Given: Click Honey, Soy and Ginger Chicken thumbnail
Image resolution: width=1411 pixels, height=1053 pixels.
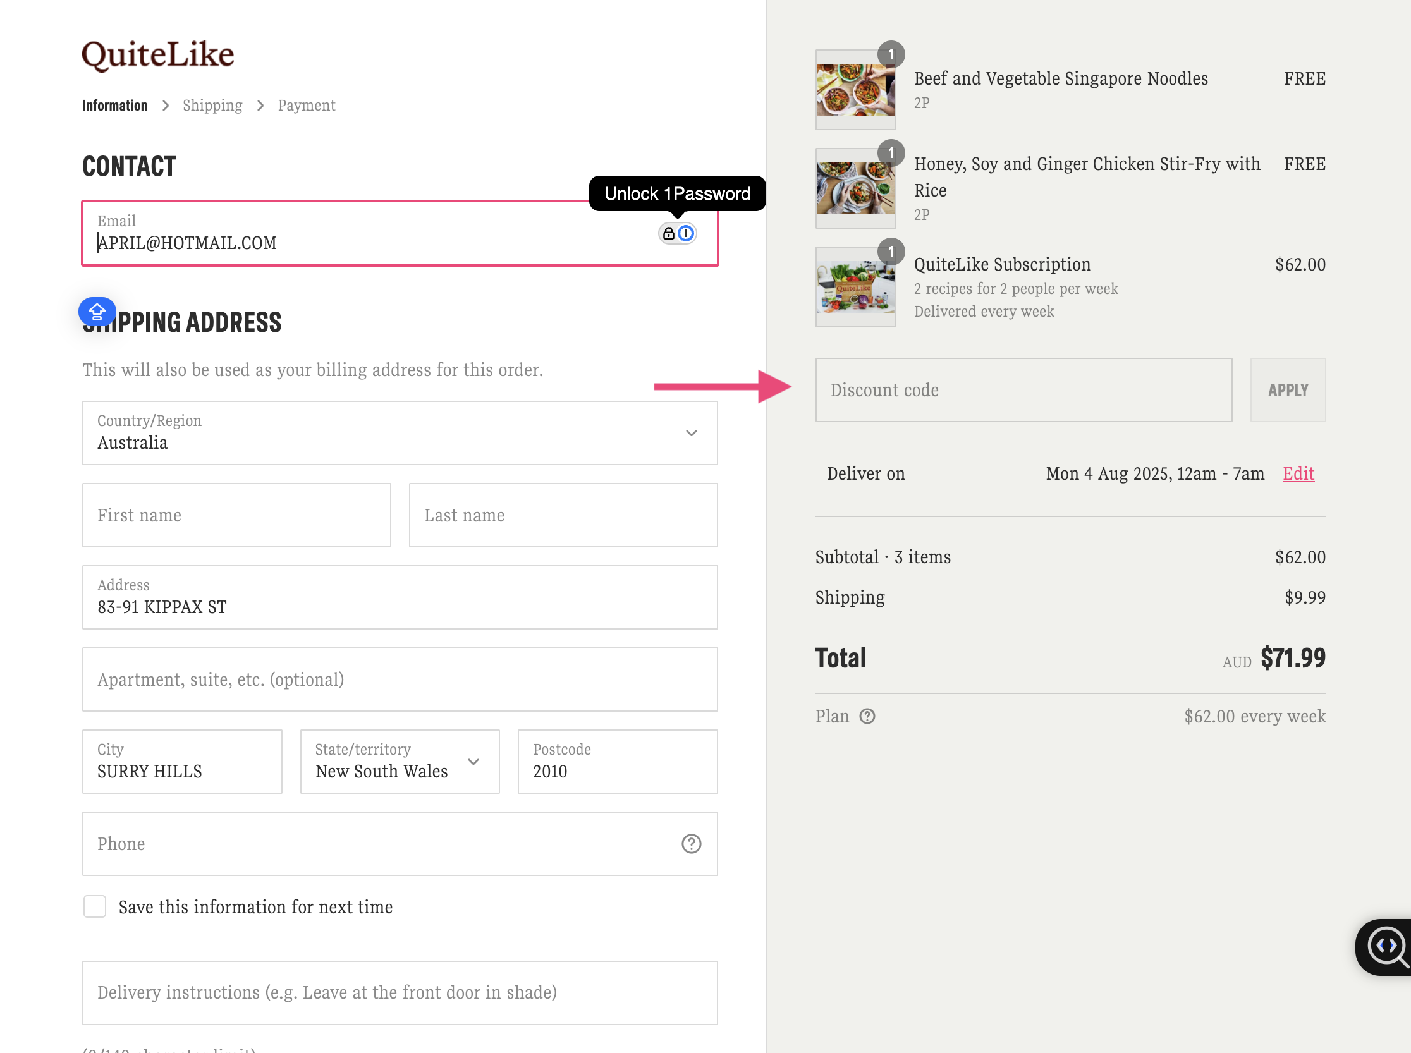Looking at the screenshot, I should coord(856,189).
